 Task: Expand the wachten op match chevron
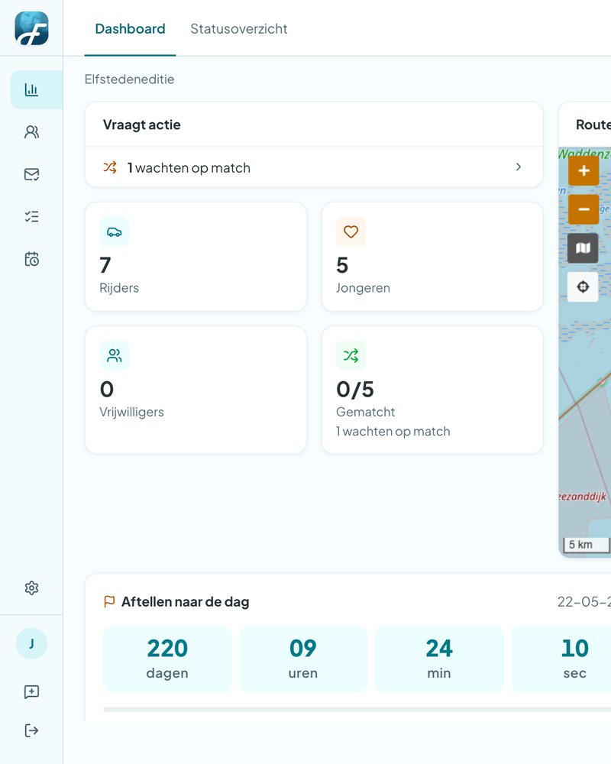(519, 167)
